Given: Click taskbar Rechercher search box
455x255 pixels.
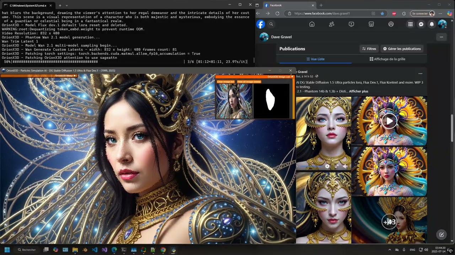Looking at the screenshot, I should [27, 250].
